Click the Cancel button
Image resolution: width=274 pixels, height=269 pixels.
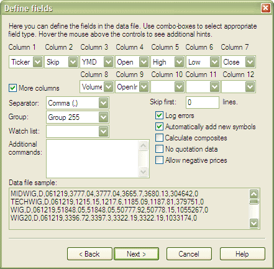tap(189, 253)
